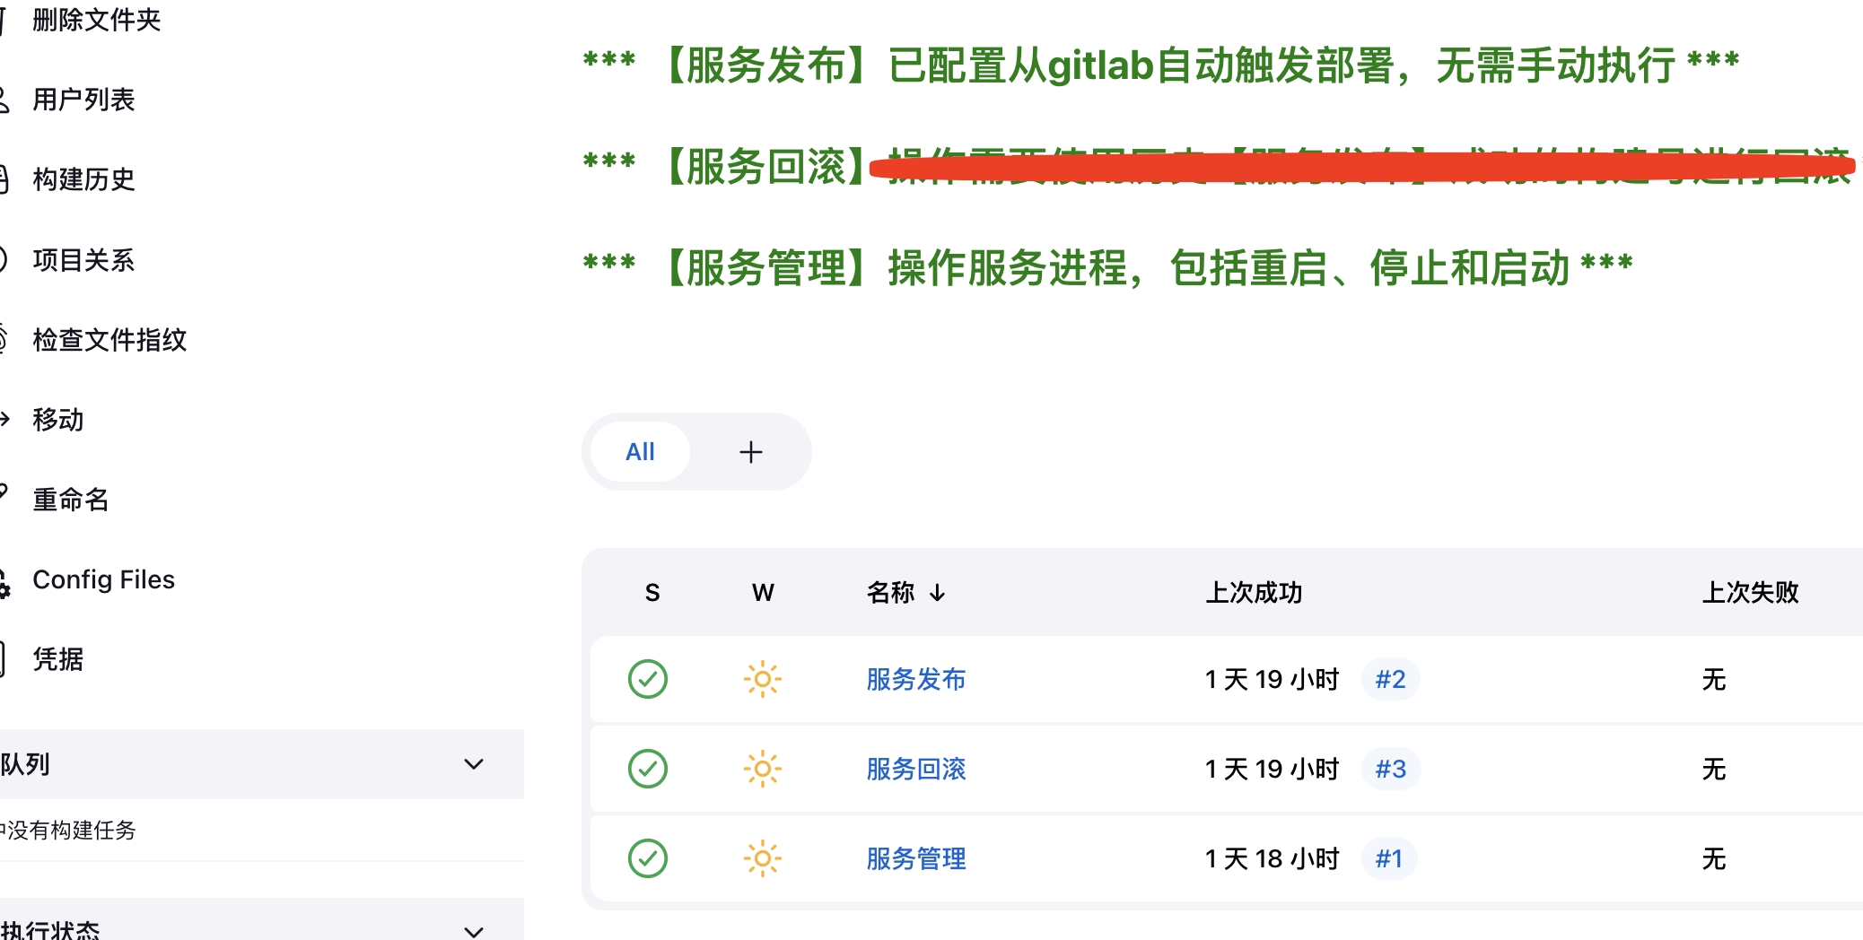Viewport: 1863px width, 940px height.
Task: Open 构建历史 sidebar entry
Action: click(83, 179)
